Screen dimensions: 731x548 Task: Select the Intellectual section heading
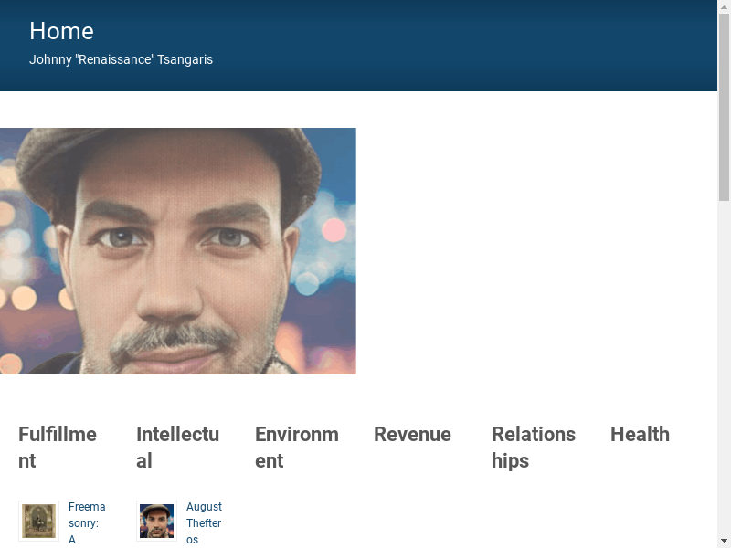[177, 447]
